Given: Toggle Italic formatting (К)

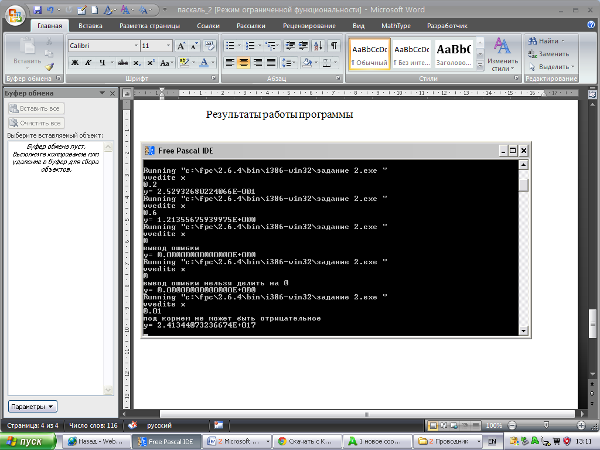Looking at the screenshot, I should 88,63.
